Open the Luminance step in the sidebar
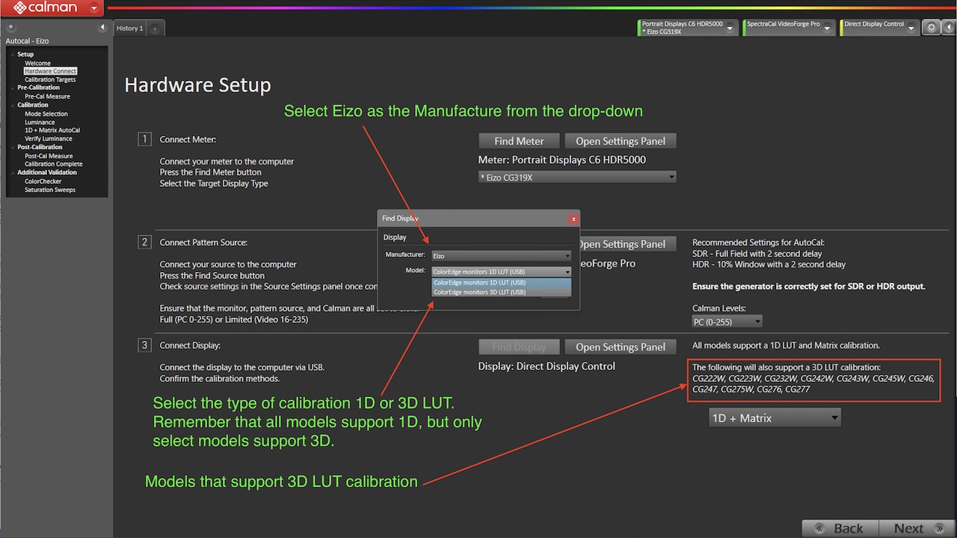957x538 pixels. pos(40,122)
